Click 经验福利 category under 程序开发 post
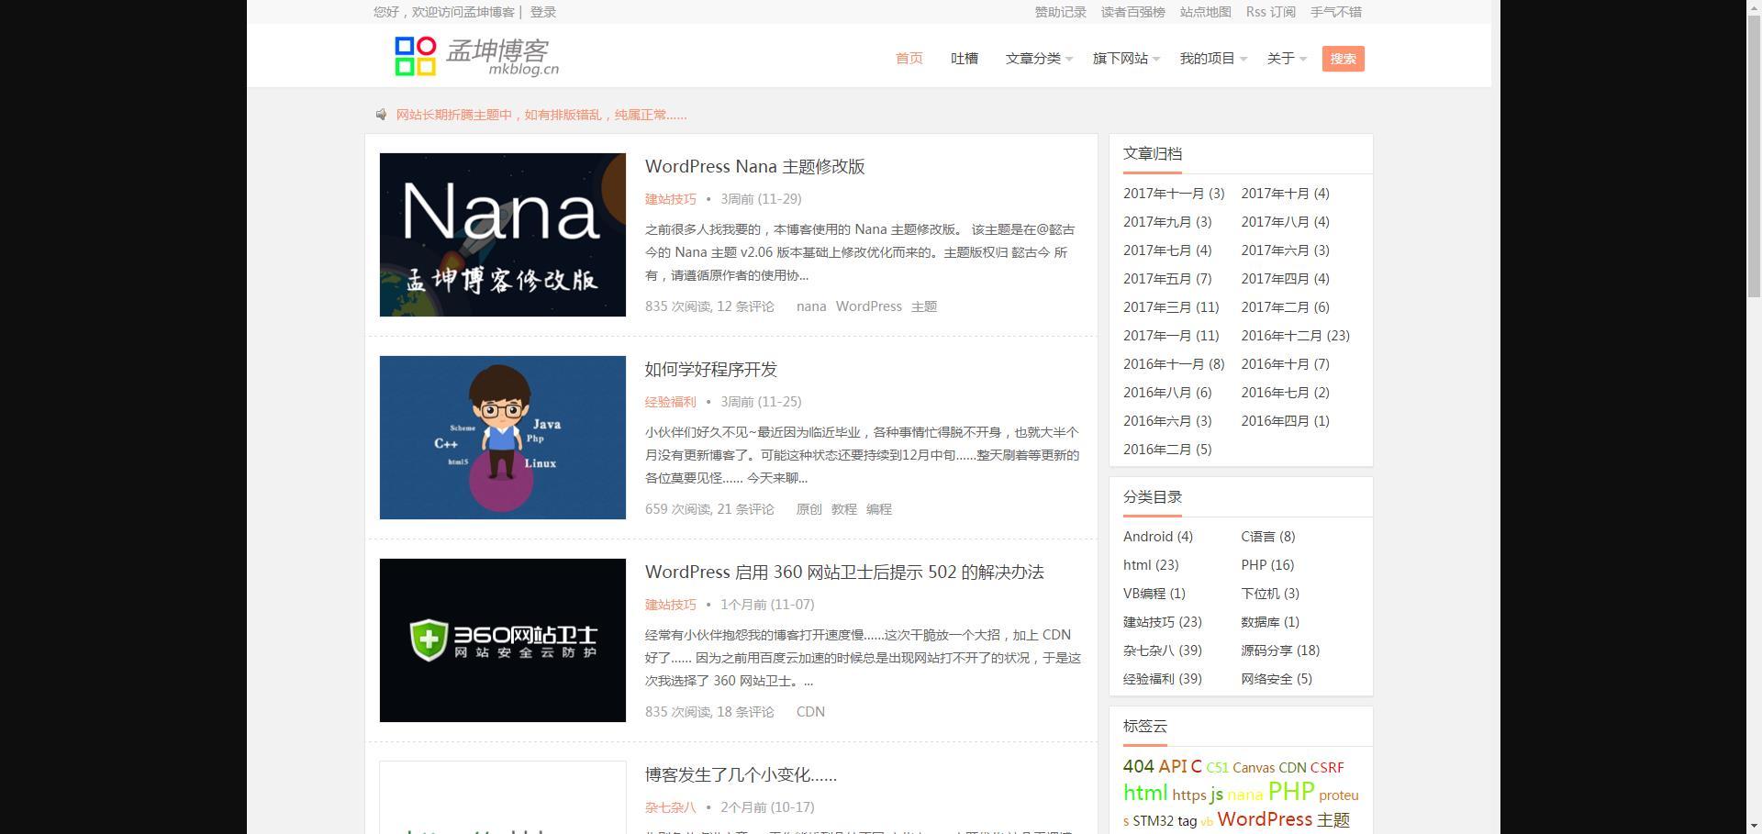 pyautogui.click(x=670, y=402)
